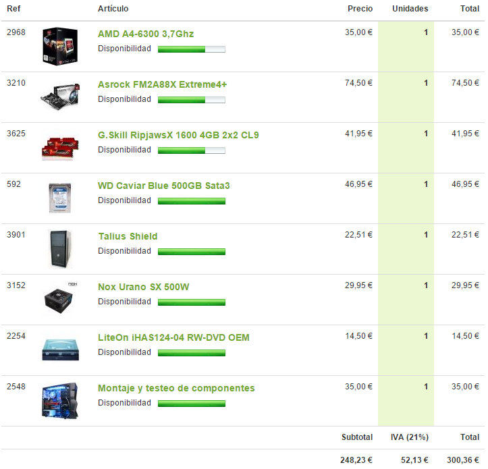
Task: Click the 41,95 € price in Precio column
Action: pos(358,134)
